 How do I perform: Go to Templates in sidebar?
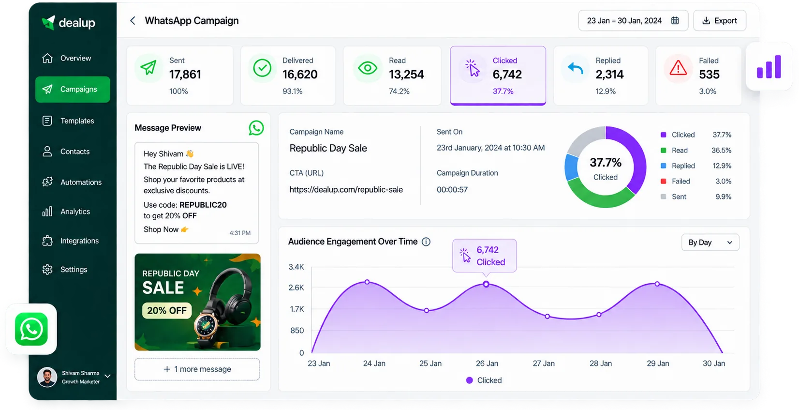[x=73, y=121]
